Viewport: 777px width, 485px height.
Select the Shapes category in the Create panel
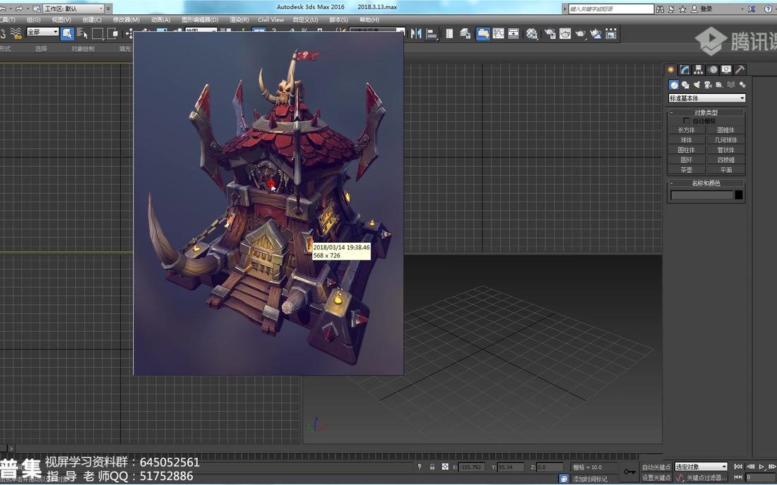click(x=685, y=84)
